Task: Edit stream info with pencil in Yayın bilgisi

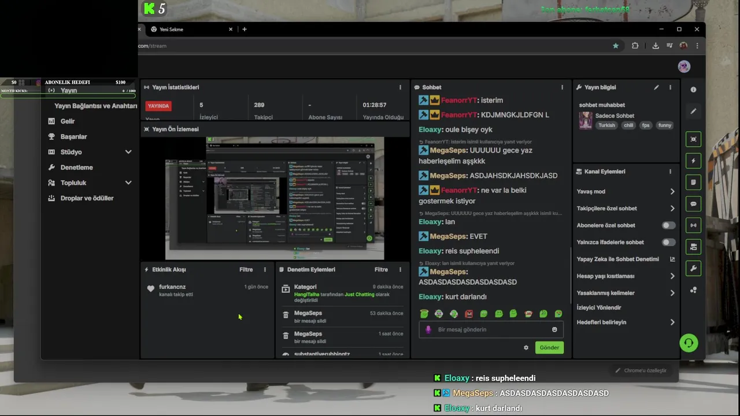Action: 656,87
